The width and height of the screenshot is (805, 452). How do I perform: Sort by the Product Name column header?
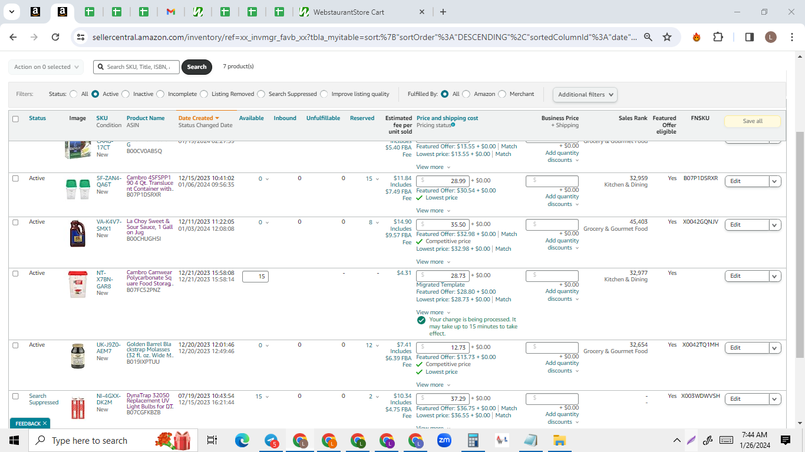146,118
